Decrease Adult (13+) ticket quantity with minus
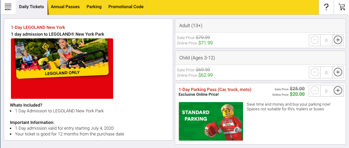The height and width of the screenshot is (148, 349). tap(315, 40)
